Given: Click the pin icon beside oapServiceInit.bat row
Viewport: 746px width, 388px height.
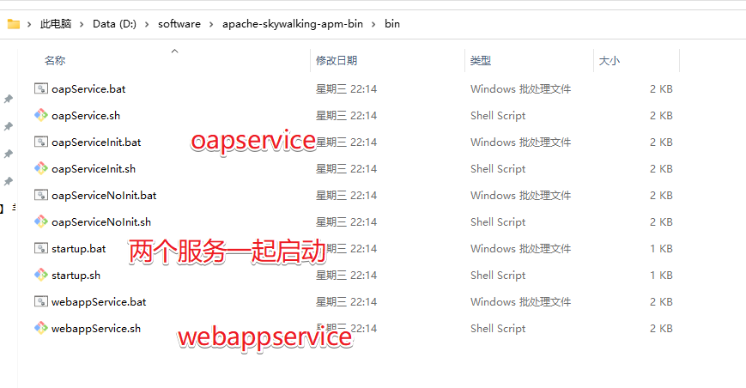Looking at the screenshot, I should click(8, 154).
